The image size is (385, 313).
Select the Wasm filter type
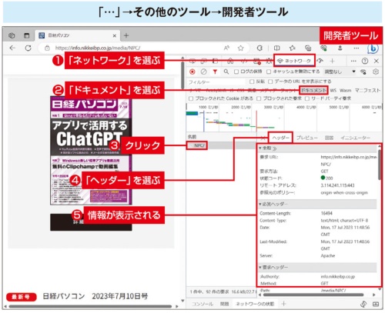pyautogui.click(x=345, y=90)
